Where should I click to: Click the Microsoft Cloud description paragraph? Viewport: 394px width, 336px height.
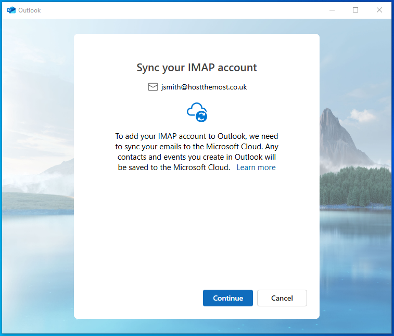[196, 151]
